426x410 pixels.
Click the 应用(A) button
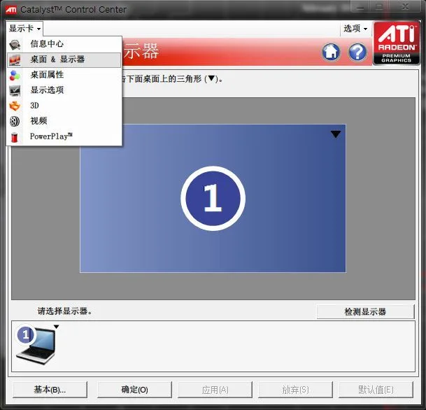(215, 390)
